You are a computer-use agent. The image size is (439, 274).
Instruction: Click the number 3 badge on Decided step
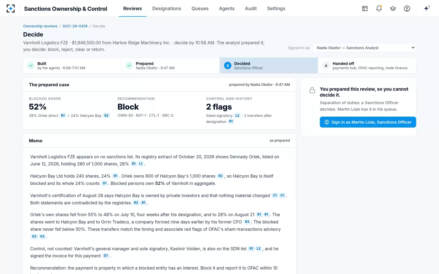coord(228,65)
